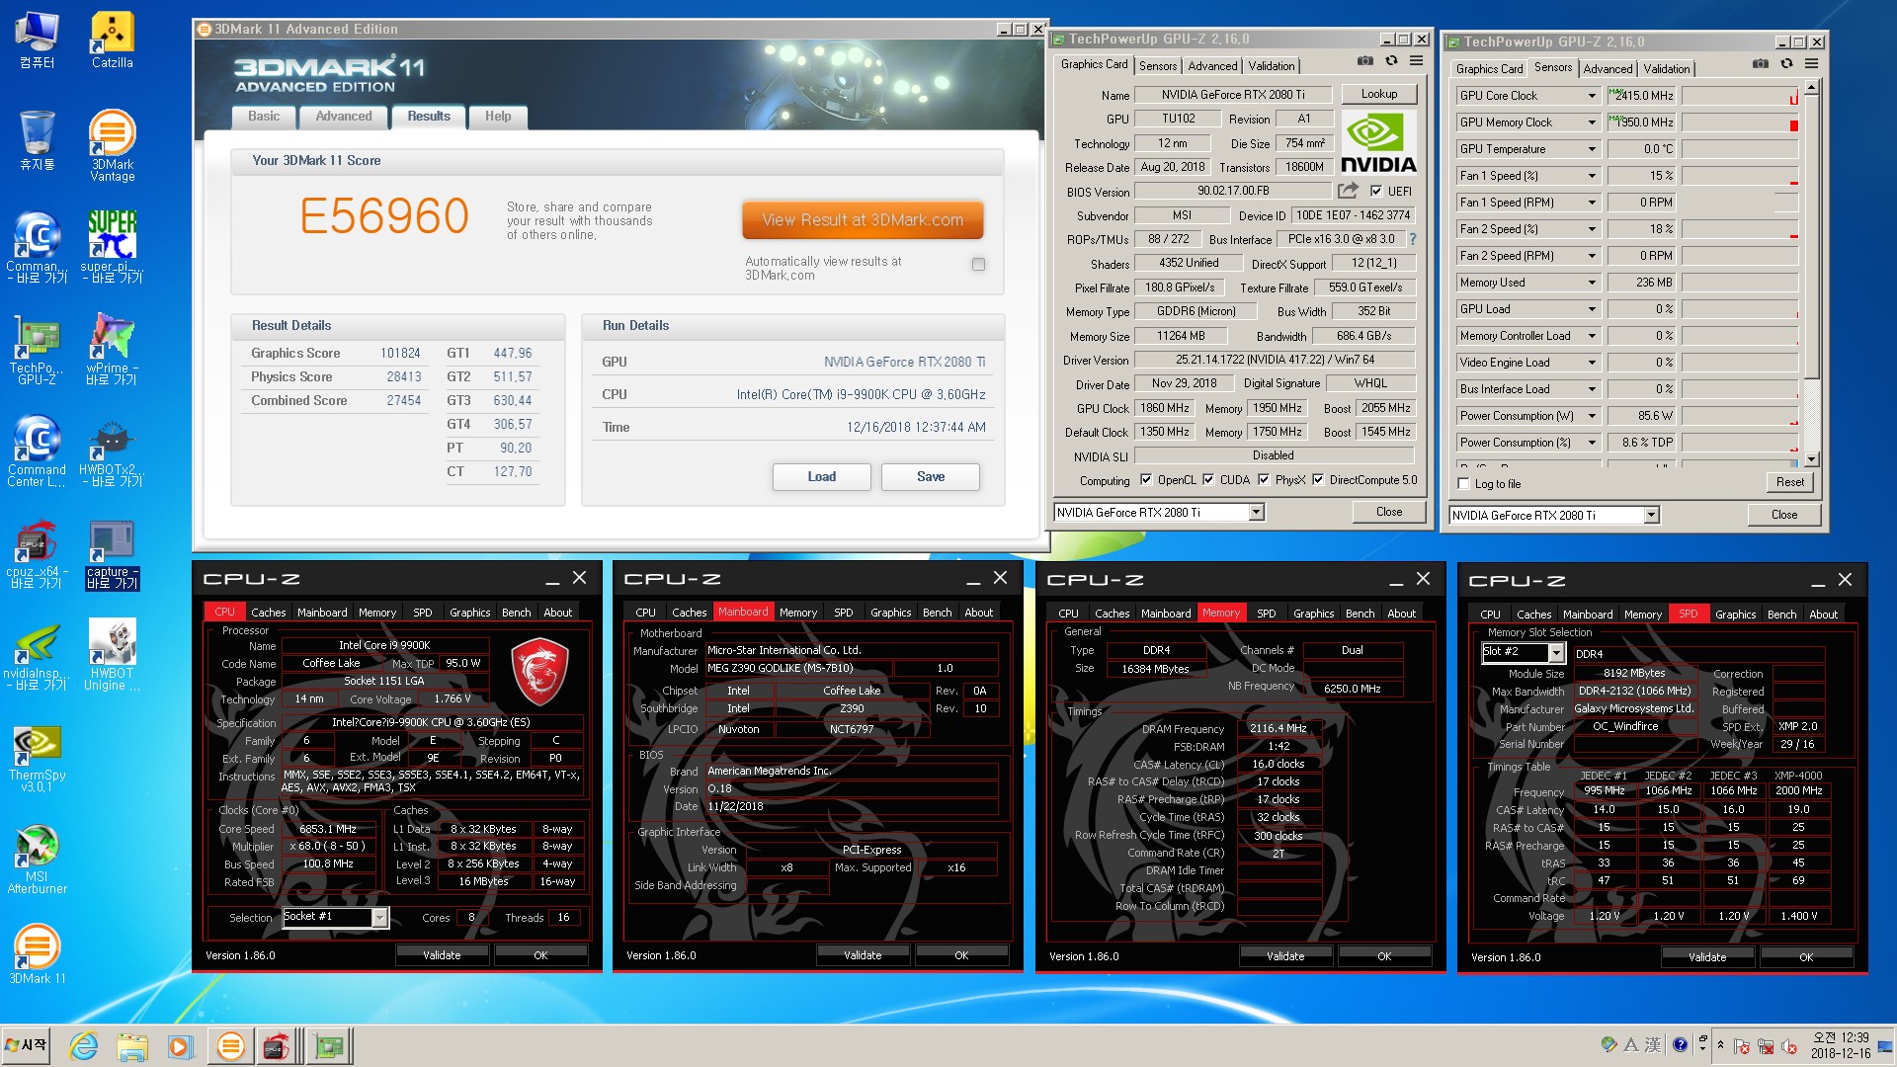Click the 3DMark 11 taskbar button
This screenshot has height=1067, width=1897.
230,1046
